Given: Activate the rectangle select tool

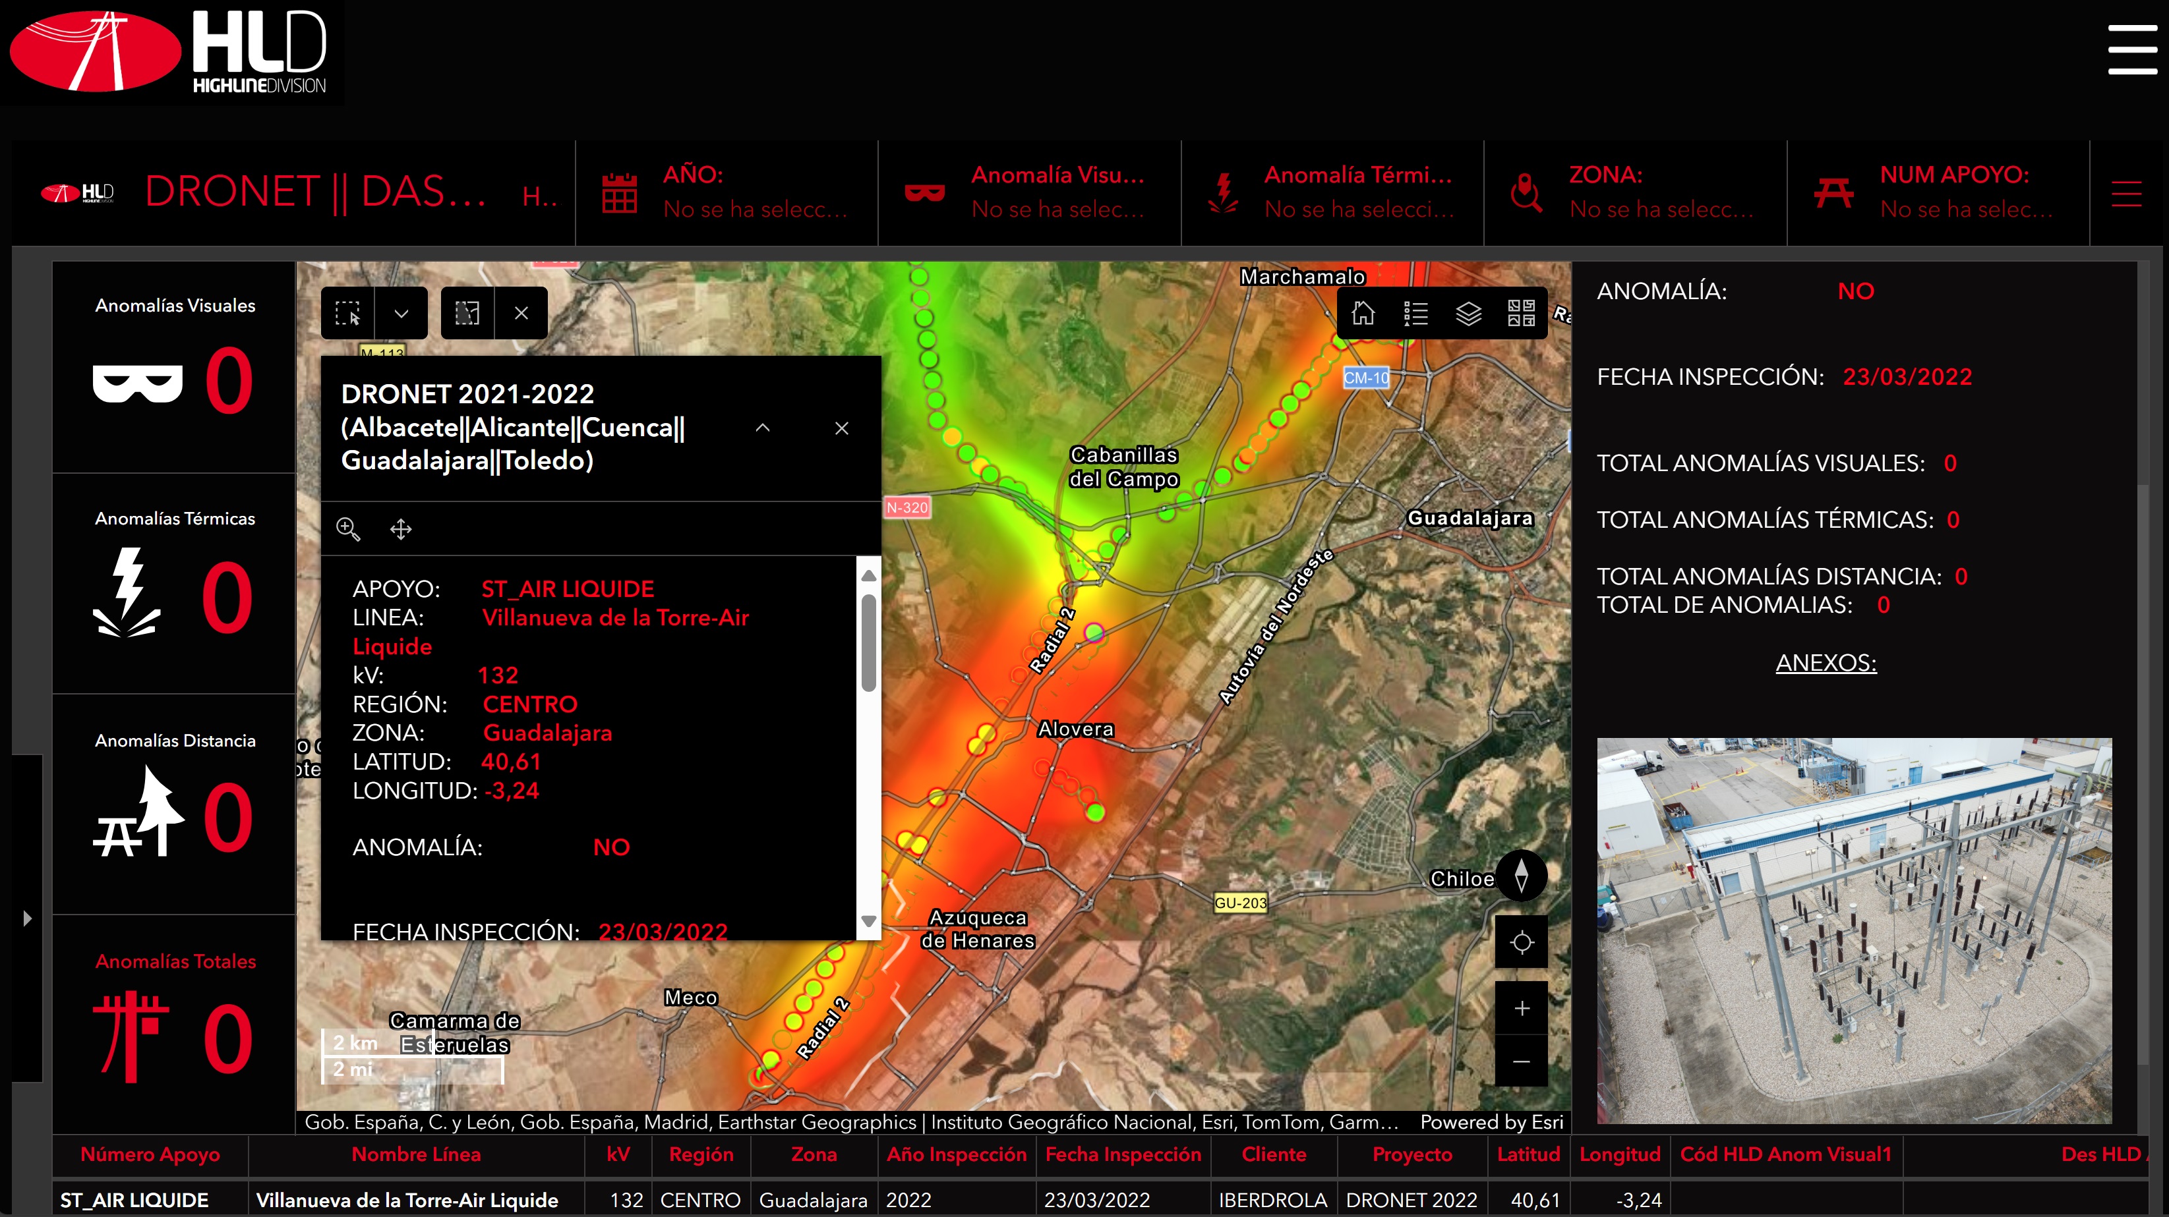Looking at the screenshot, I should click(x=347, y=313).
